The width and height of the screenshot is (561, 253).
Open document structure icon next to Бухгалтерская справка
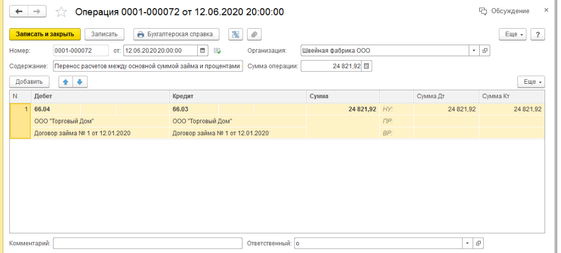click(235, 34)
